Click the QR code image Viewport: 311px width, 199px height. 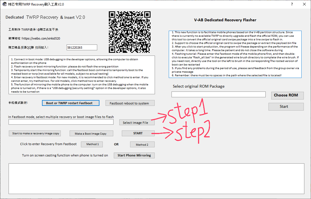pyautogui.click(x=130, y=32)
